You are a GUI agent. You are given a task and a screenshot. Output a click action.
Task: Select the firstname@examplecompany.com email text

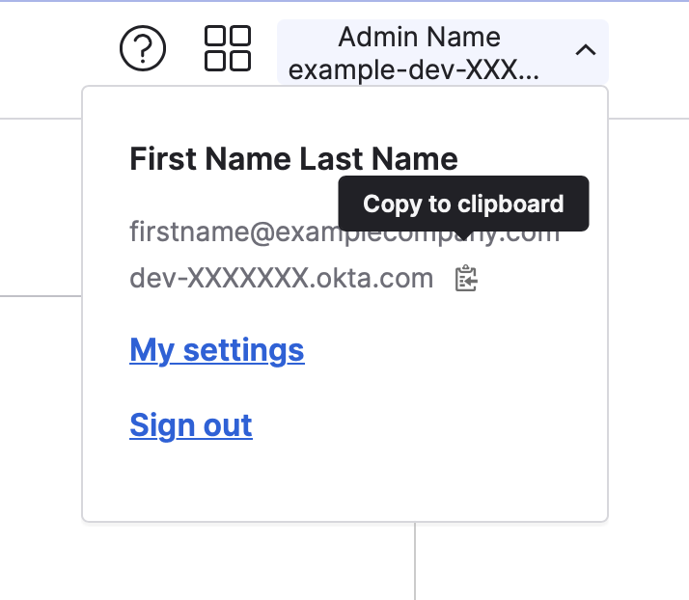point(344,232)
